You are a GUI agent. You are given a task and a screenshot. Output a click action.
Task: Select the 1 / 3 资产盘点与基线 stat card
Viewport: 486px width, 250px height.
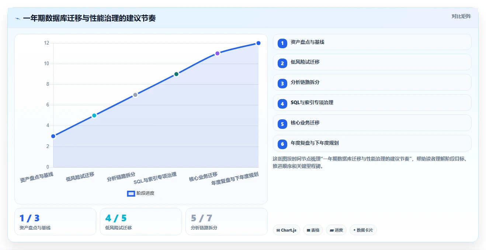pyautogui.click(x=55, y=222)
